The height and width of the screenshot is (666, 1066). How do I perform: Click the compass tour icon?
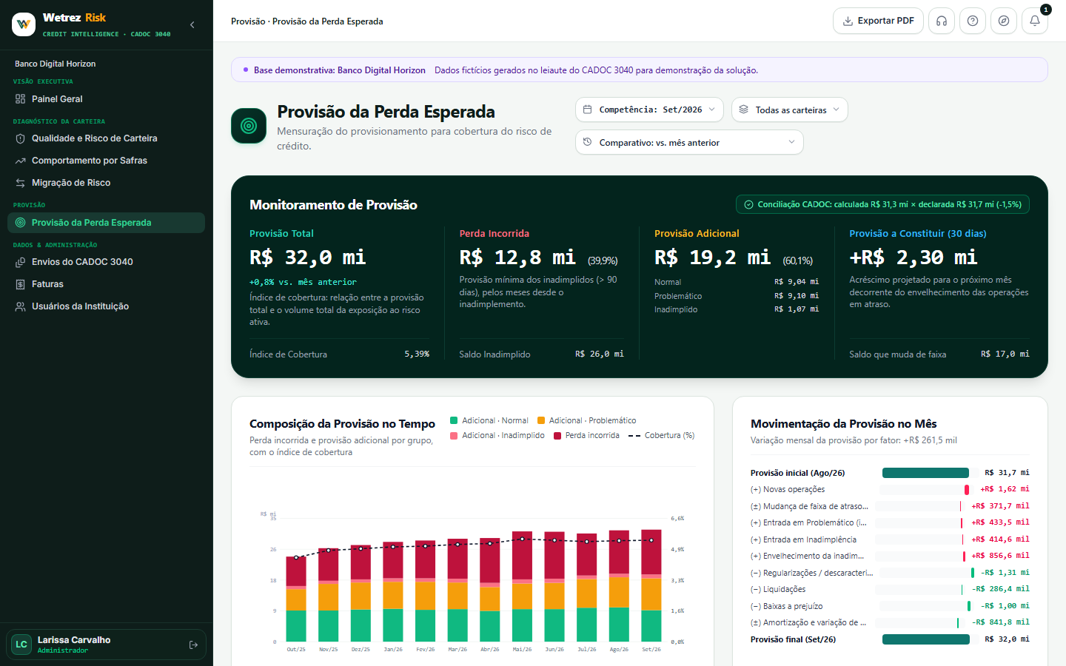click(x=1004, y=21)
